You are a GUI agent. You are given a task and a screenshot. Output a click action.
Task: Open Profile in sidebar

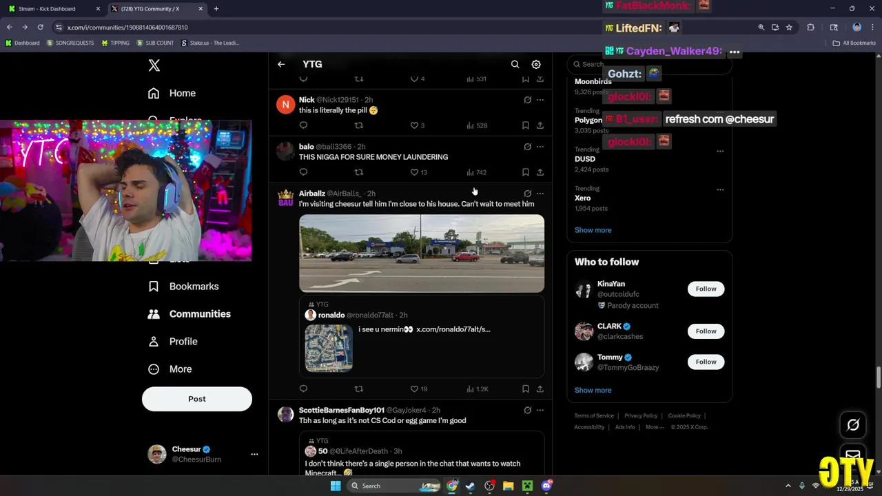click(x=174, y=342)
